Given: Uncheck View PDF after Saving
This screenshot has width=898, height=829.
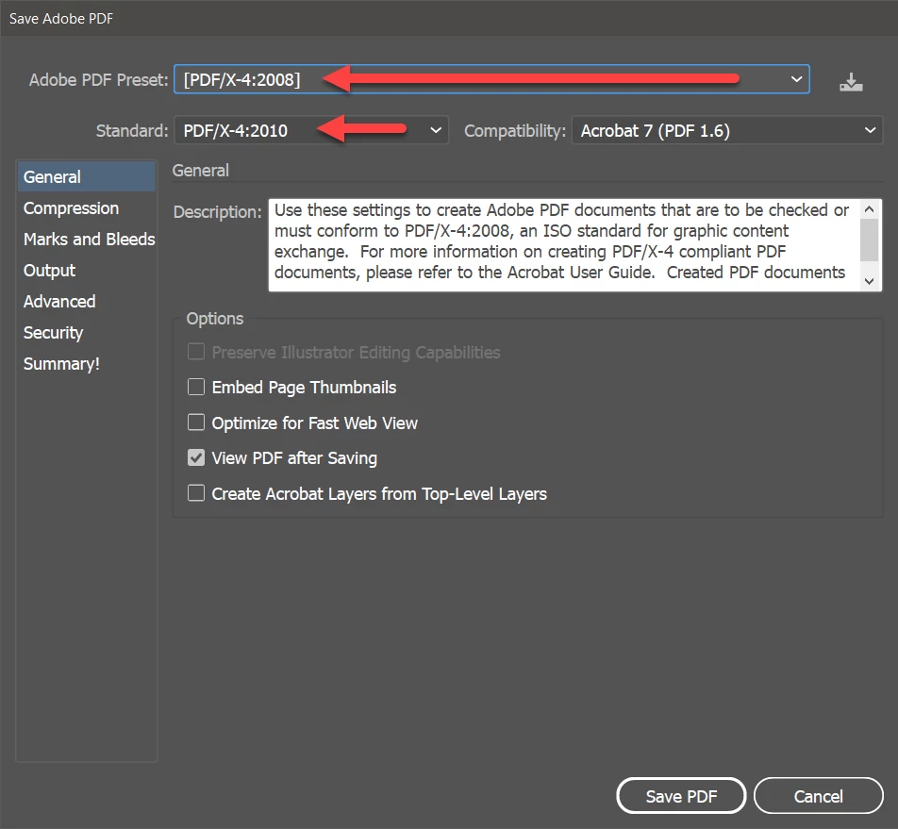Looking at the screenshot, I should click(196, 457).
